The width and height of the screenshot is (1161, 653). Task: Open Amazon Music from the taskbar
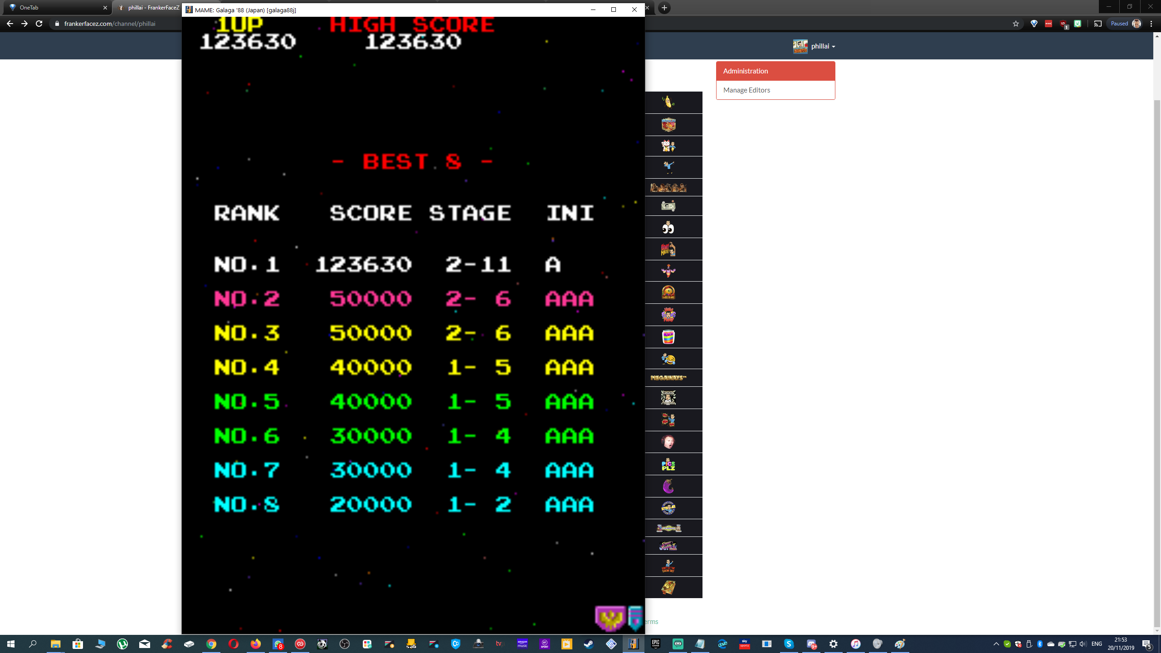522,644
